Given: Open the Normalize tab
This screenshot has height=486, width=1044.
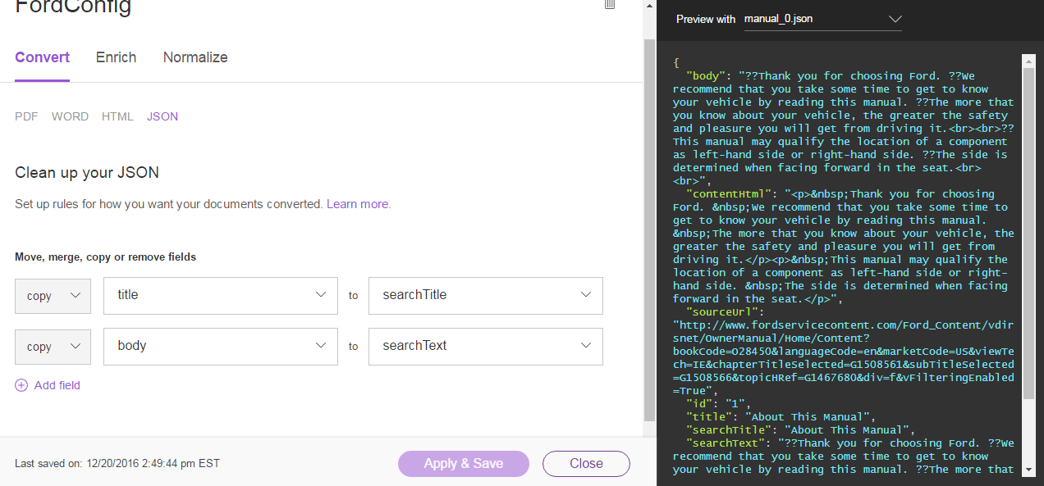Looking at the screenshot, I should [195, 57].
